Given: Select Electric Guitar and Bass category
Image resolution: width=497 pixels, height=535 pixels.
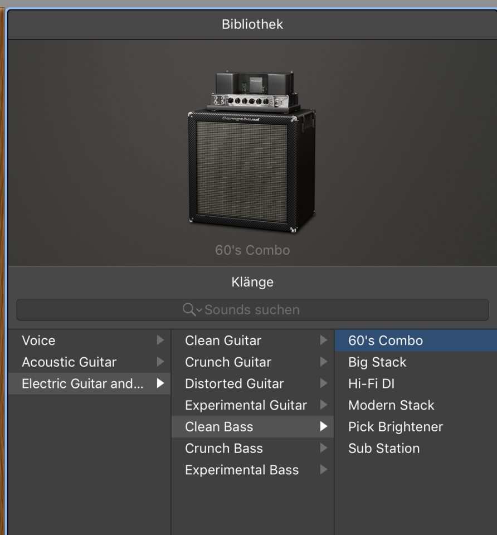Looking at the screenshot, I should click(82, 383).
